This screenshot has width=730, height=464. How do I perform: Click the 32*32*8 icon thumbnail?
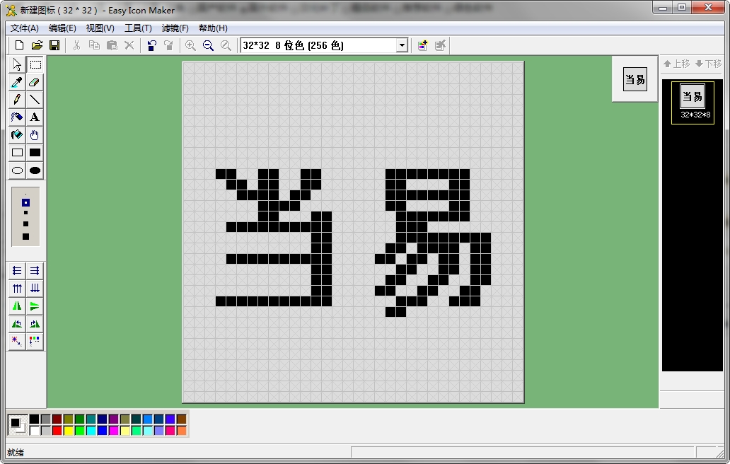(691, 103)
